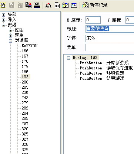Click the new file icon in toolbar
Image resolution: width=134 pixels, height=154 pixels.
point(3,5)
